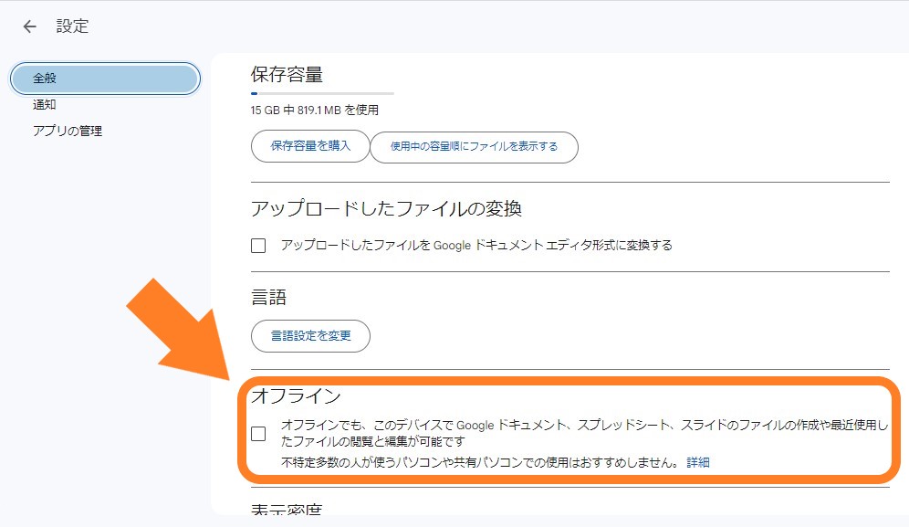This screenshot has height=527, width=909.
Task: Enable the convert uploads to Google ドキュメント checkbox
Action: click(x=258, y=246)
